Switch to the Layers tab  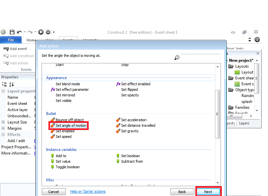tap(244, 123)
